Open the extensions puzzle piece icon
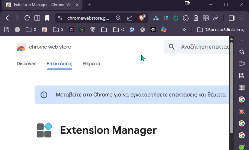 [x=186, y=18]
